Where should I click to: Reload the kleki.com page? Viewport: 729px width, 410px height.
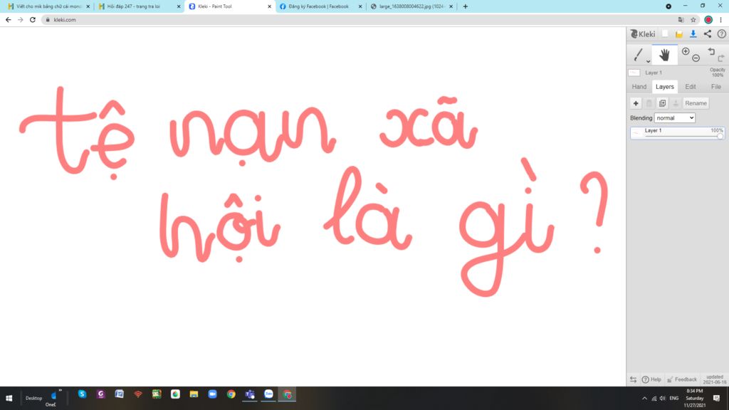tap(33, 19)
